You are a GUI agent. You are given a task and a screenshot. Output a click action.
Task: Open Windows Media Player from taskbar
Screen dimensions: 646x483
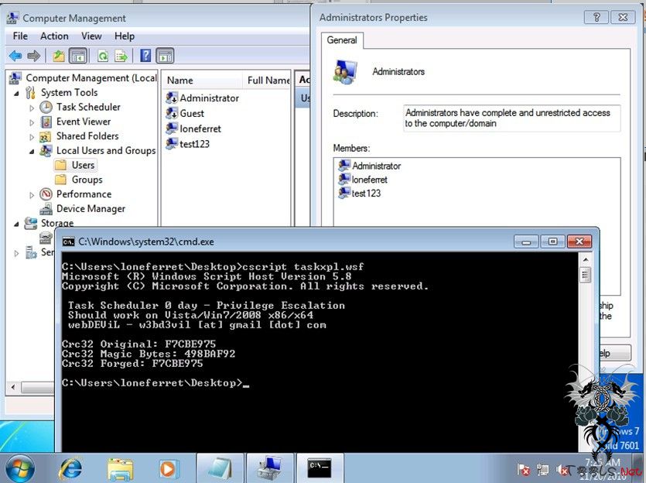coord(168,469)
